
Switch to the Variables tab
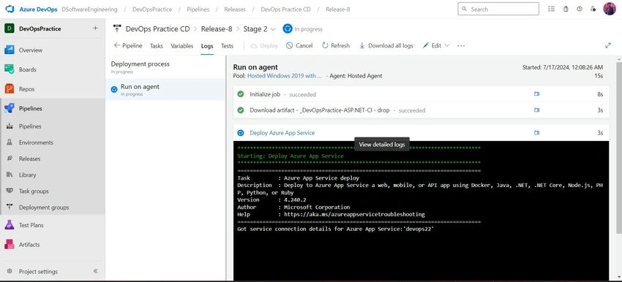[x=181, y=46]
